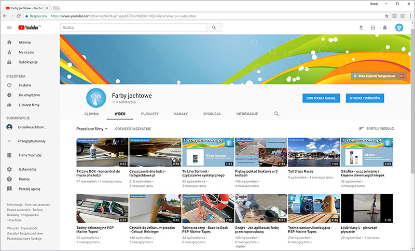
Task: Click the Farby jachtowe channel avatar
Action: click(96, 98)
